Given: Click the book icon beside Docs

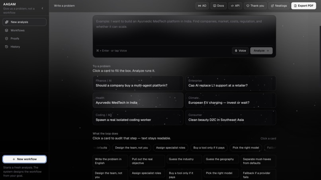Looking at the screenshot, I should [215, 6].
